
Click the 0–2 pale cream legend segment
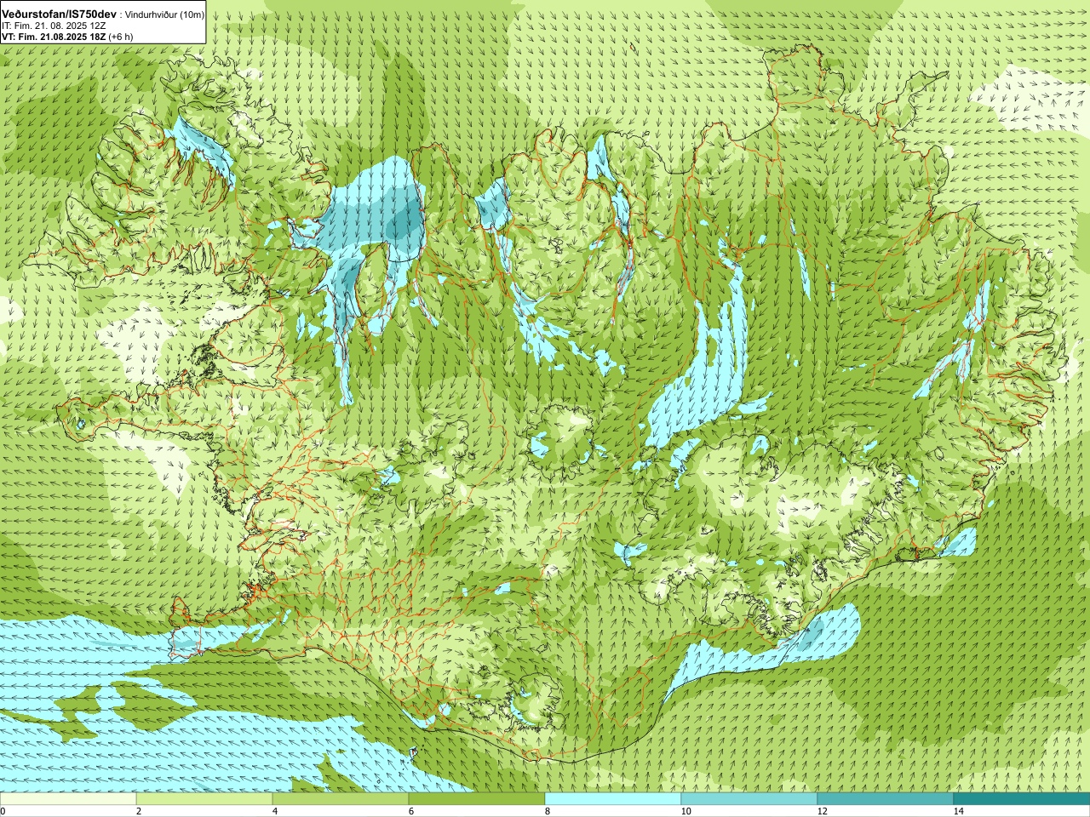[68, 799]
